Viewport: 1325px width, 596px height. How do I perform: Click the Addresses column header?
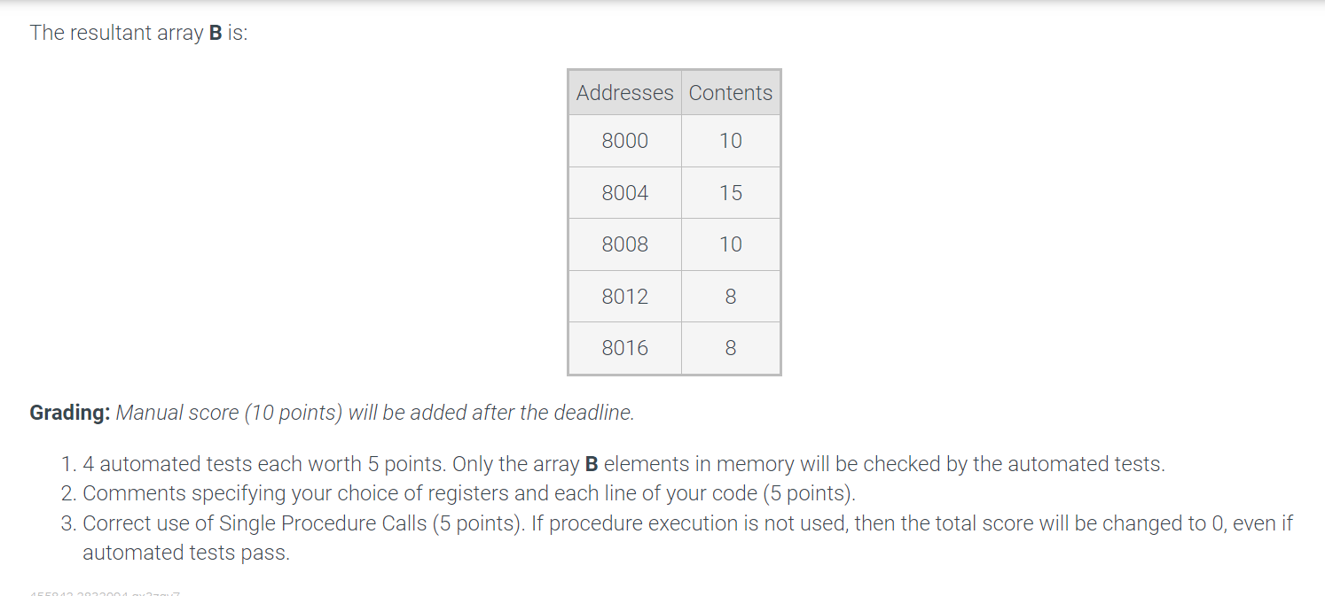click(x=624, y=93)
